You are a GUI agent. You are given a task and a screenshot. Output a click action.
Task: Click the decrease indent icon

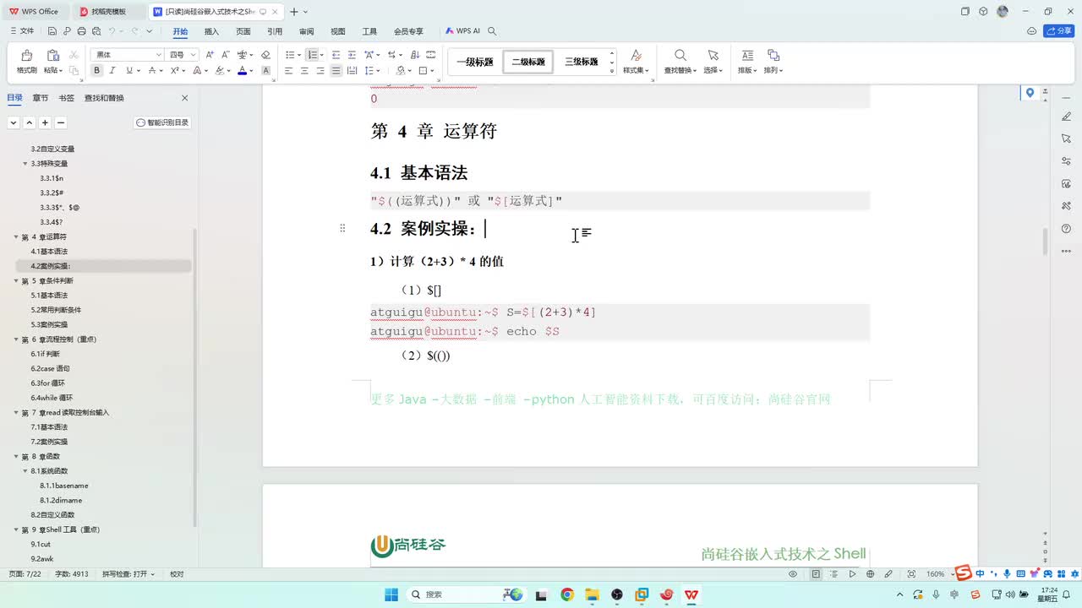pyautogui.click(x=336, y=55)
